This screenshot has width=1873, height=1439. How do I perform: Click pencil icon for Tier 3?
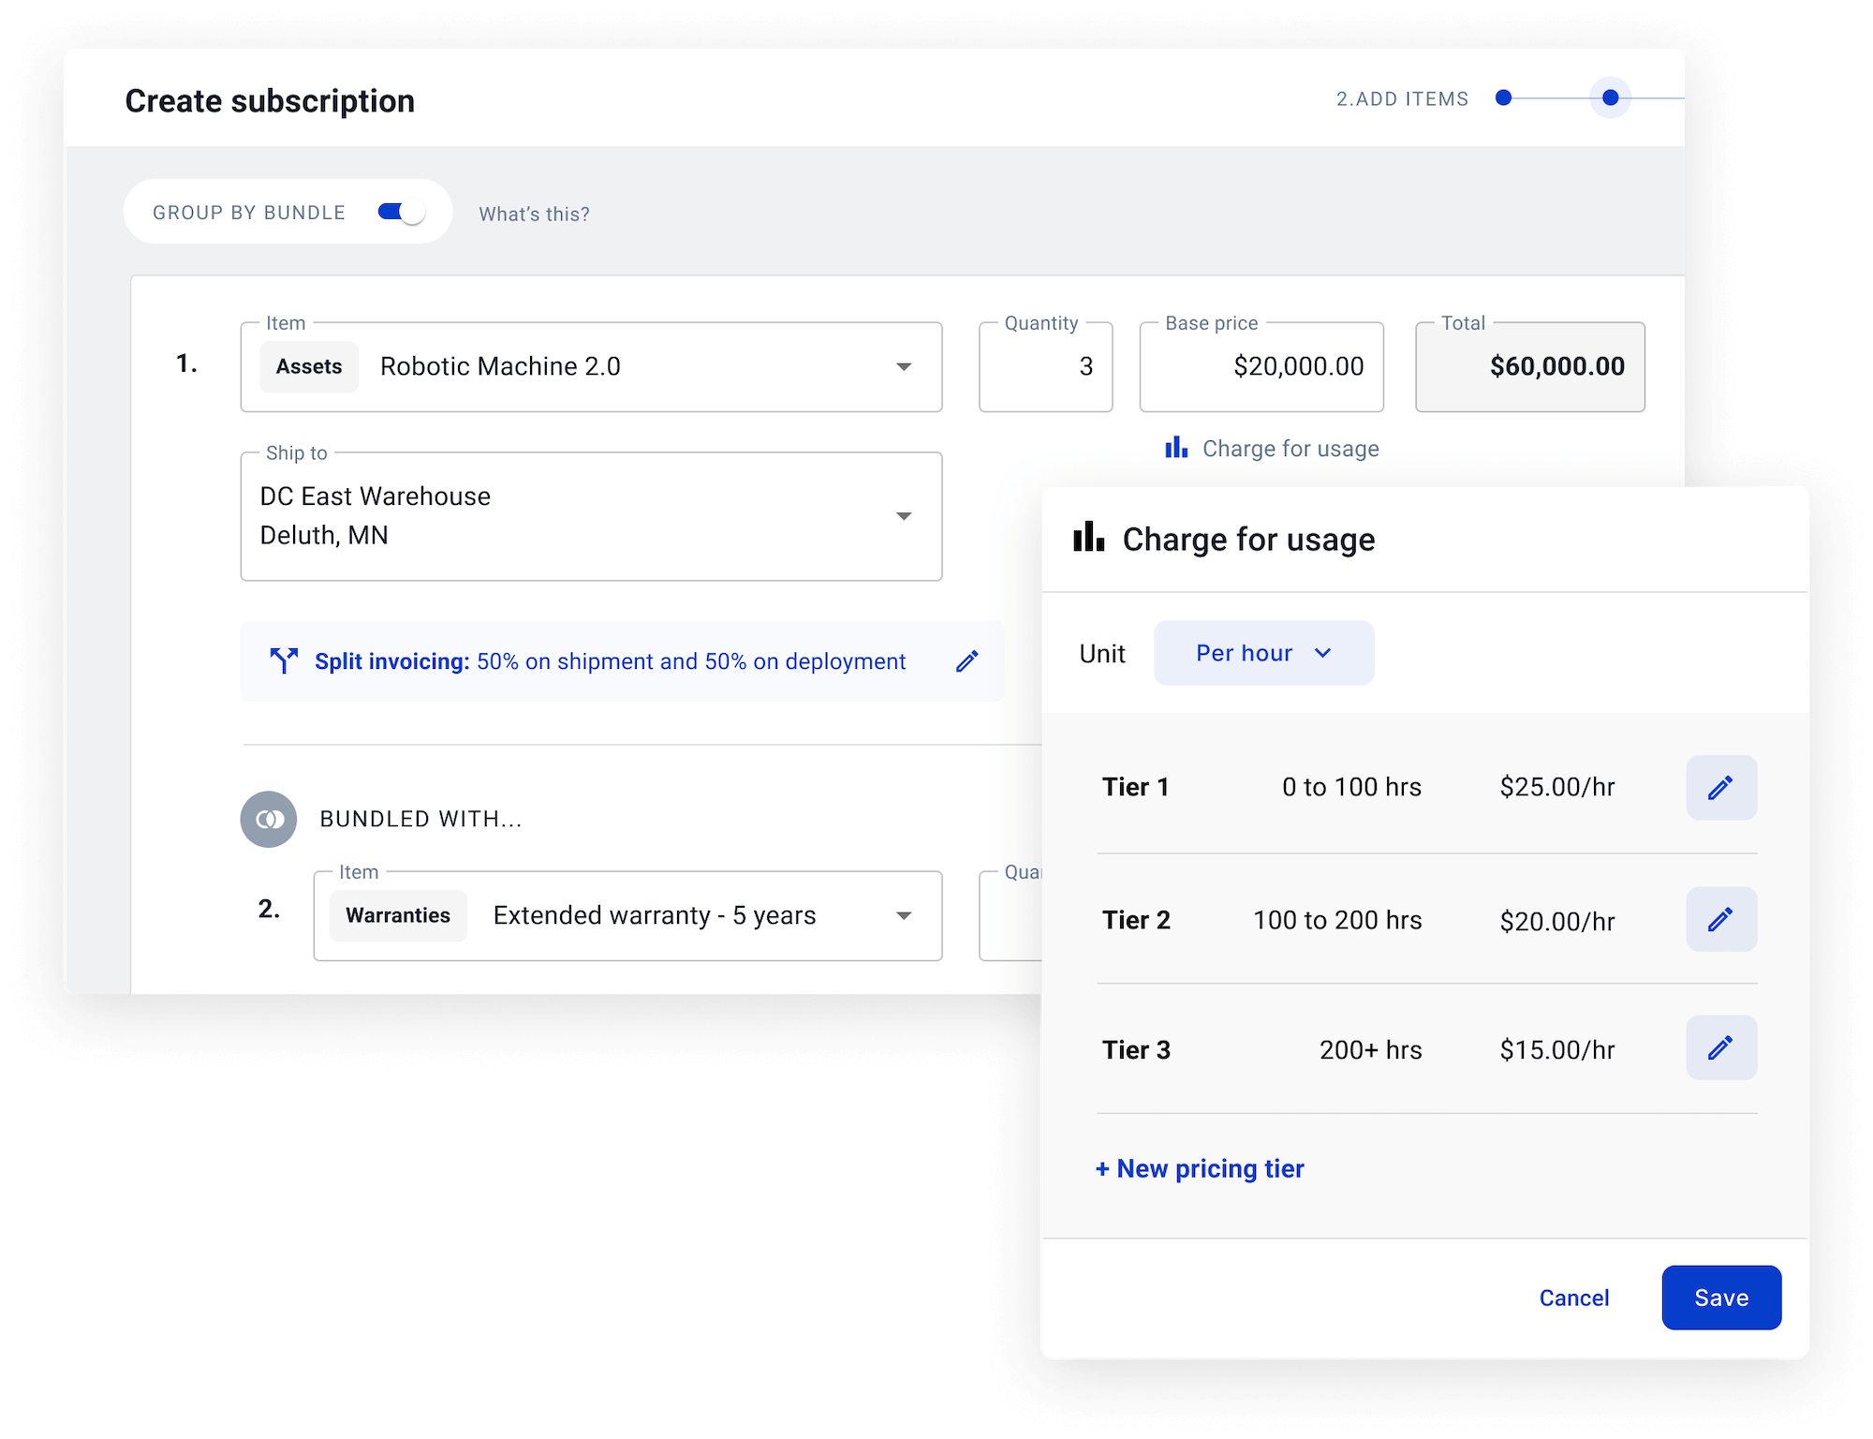pos(1720,1047)
